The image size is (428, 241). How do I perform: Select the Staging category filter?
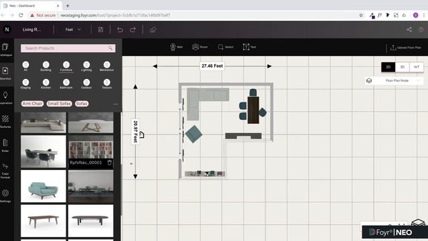tap(25, 84)
